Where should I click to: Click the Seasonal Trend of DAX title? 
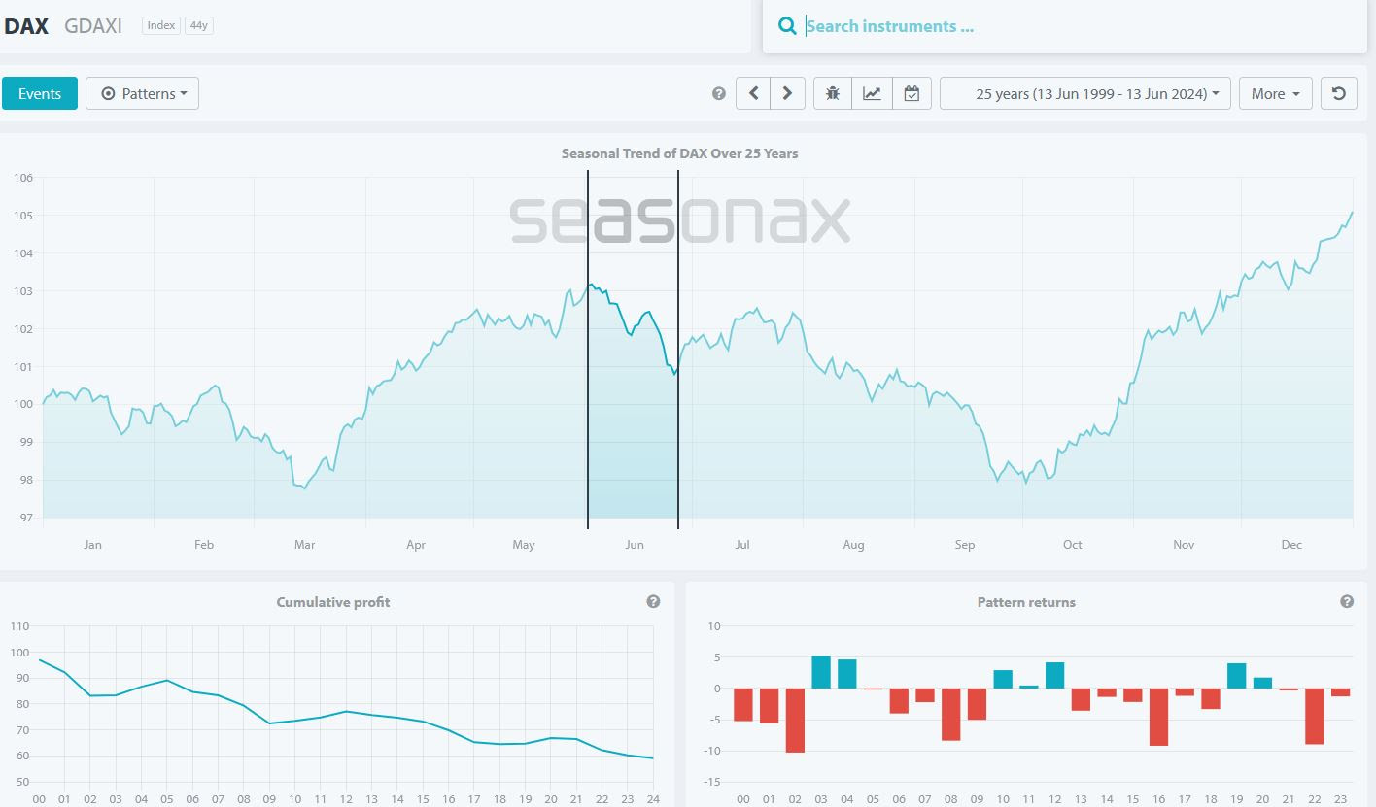(x=680, y=153)
